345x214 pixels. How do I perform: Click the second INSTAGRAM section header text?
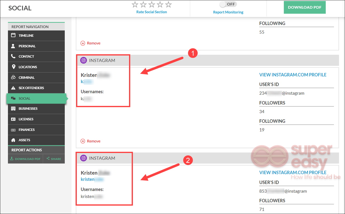102,158
